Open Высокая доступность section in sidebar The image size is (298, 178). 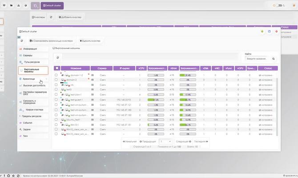33,85
